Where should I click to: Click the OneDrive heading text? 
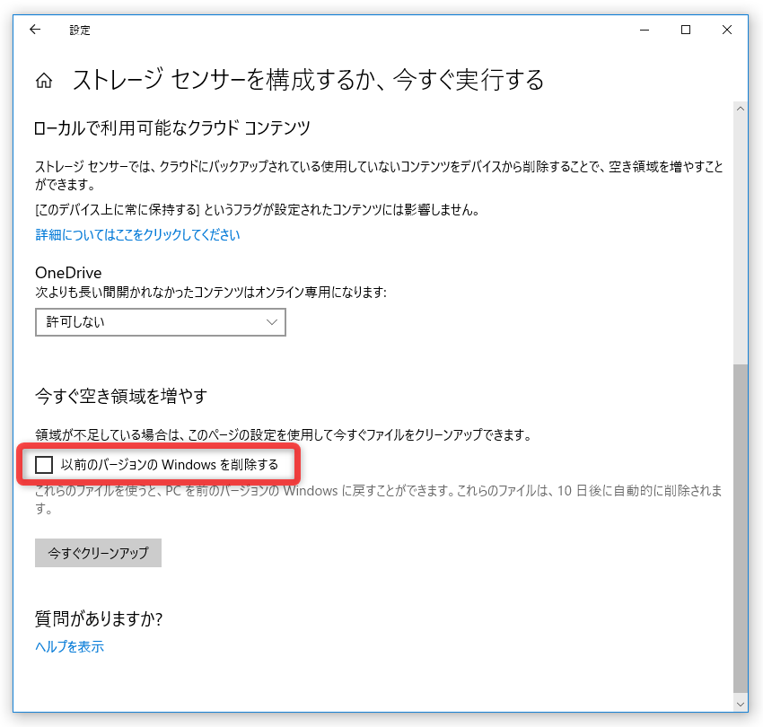(x=68, y=273)
